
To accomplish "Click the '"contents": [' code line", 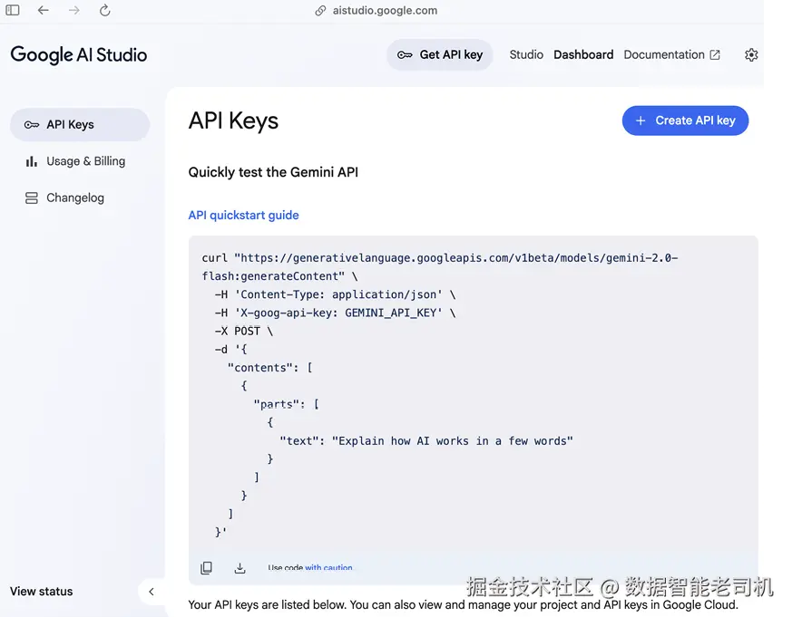I will [x=269, y=368].
